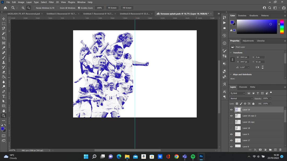This screenshot has width=287, height=161.
Task: Select the Eyedropper tool
Action: point(4,48)
